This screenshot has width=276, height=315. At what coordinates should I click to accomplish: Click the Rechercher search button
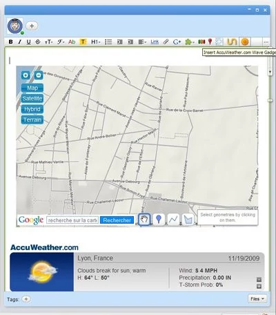[x=117, y=220]
